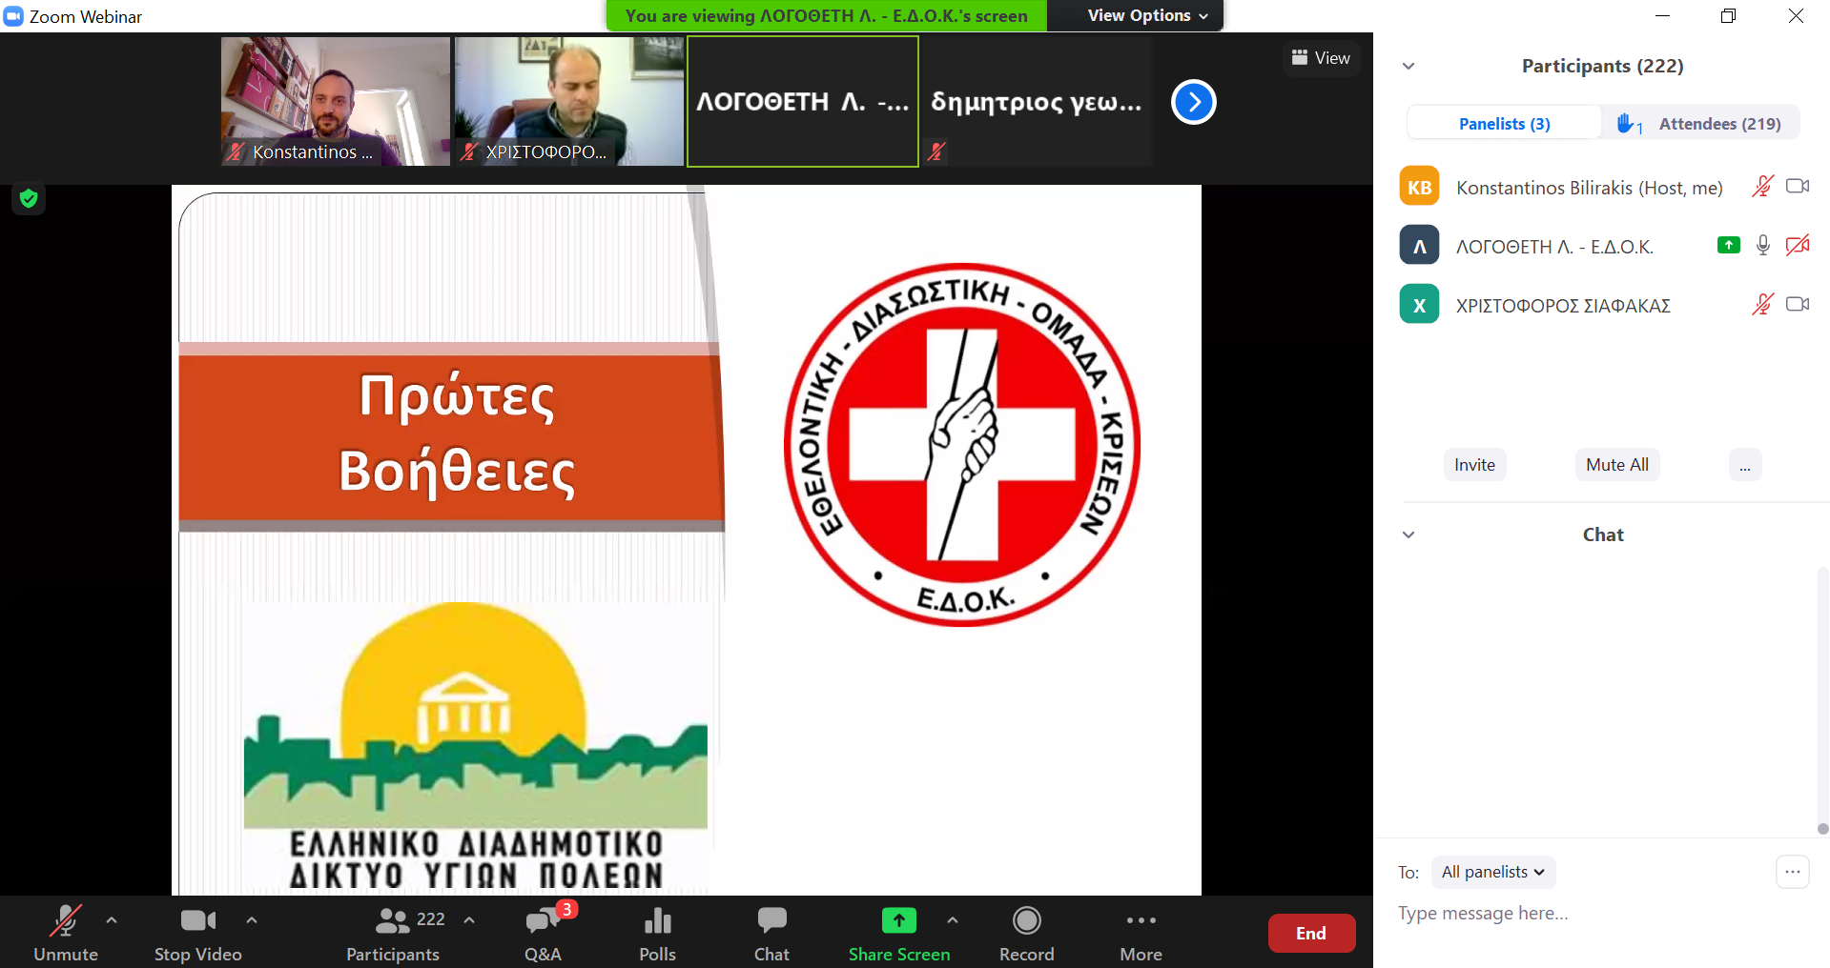Screen dimensions: 1830x968
Task: Switch to Panelists (3) tab
Action: (x=1505, y=124)
